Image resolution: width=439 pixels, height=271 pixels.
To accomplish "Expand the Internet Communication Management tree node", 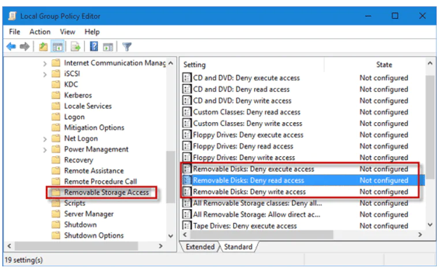I will coord(45,63).
